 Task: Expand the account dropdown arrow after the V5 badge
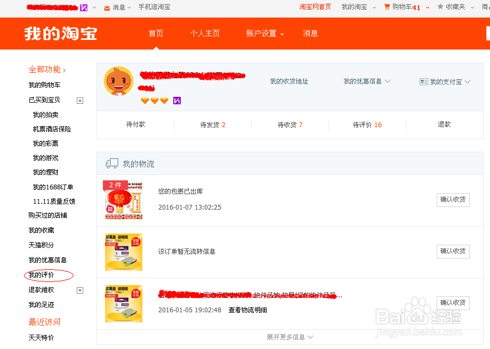[94, 7]
